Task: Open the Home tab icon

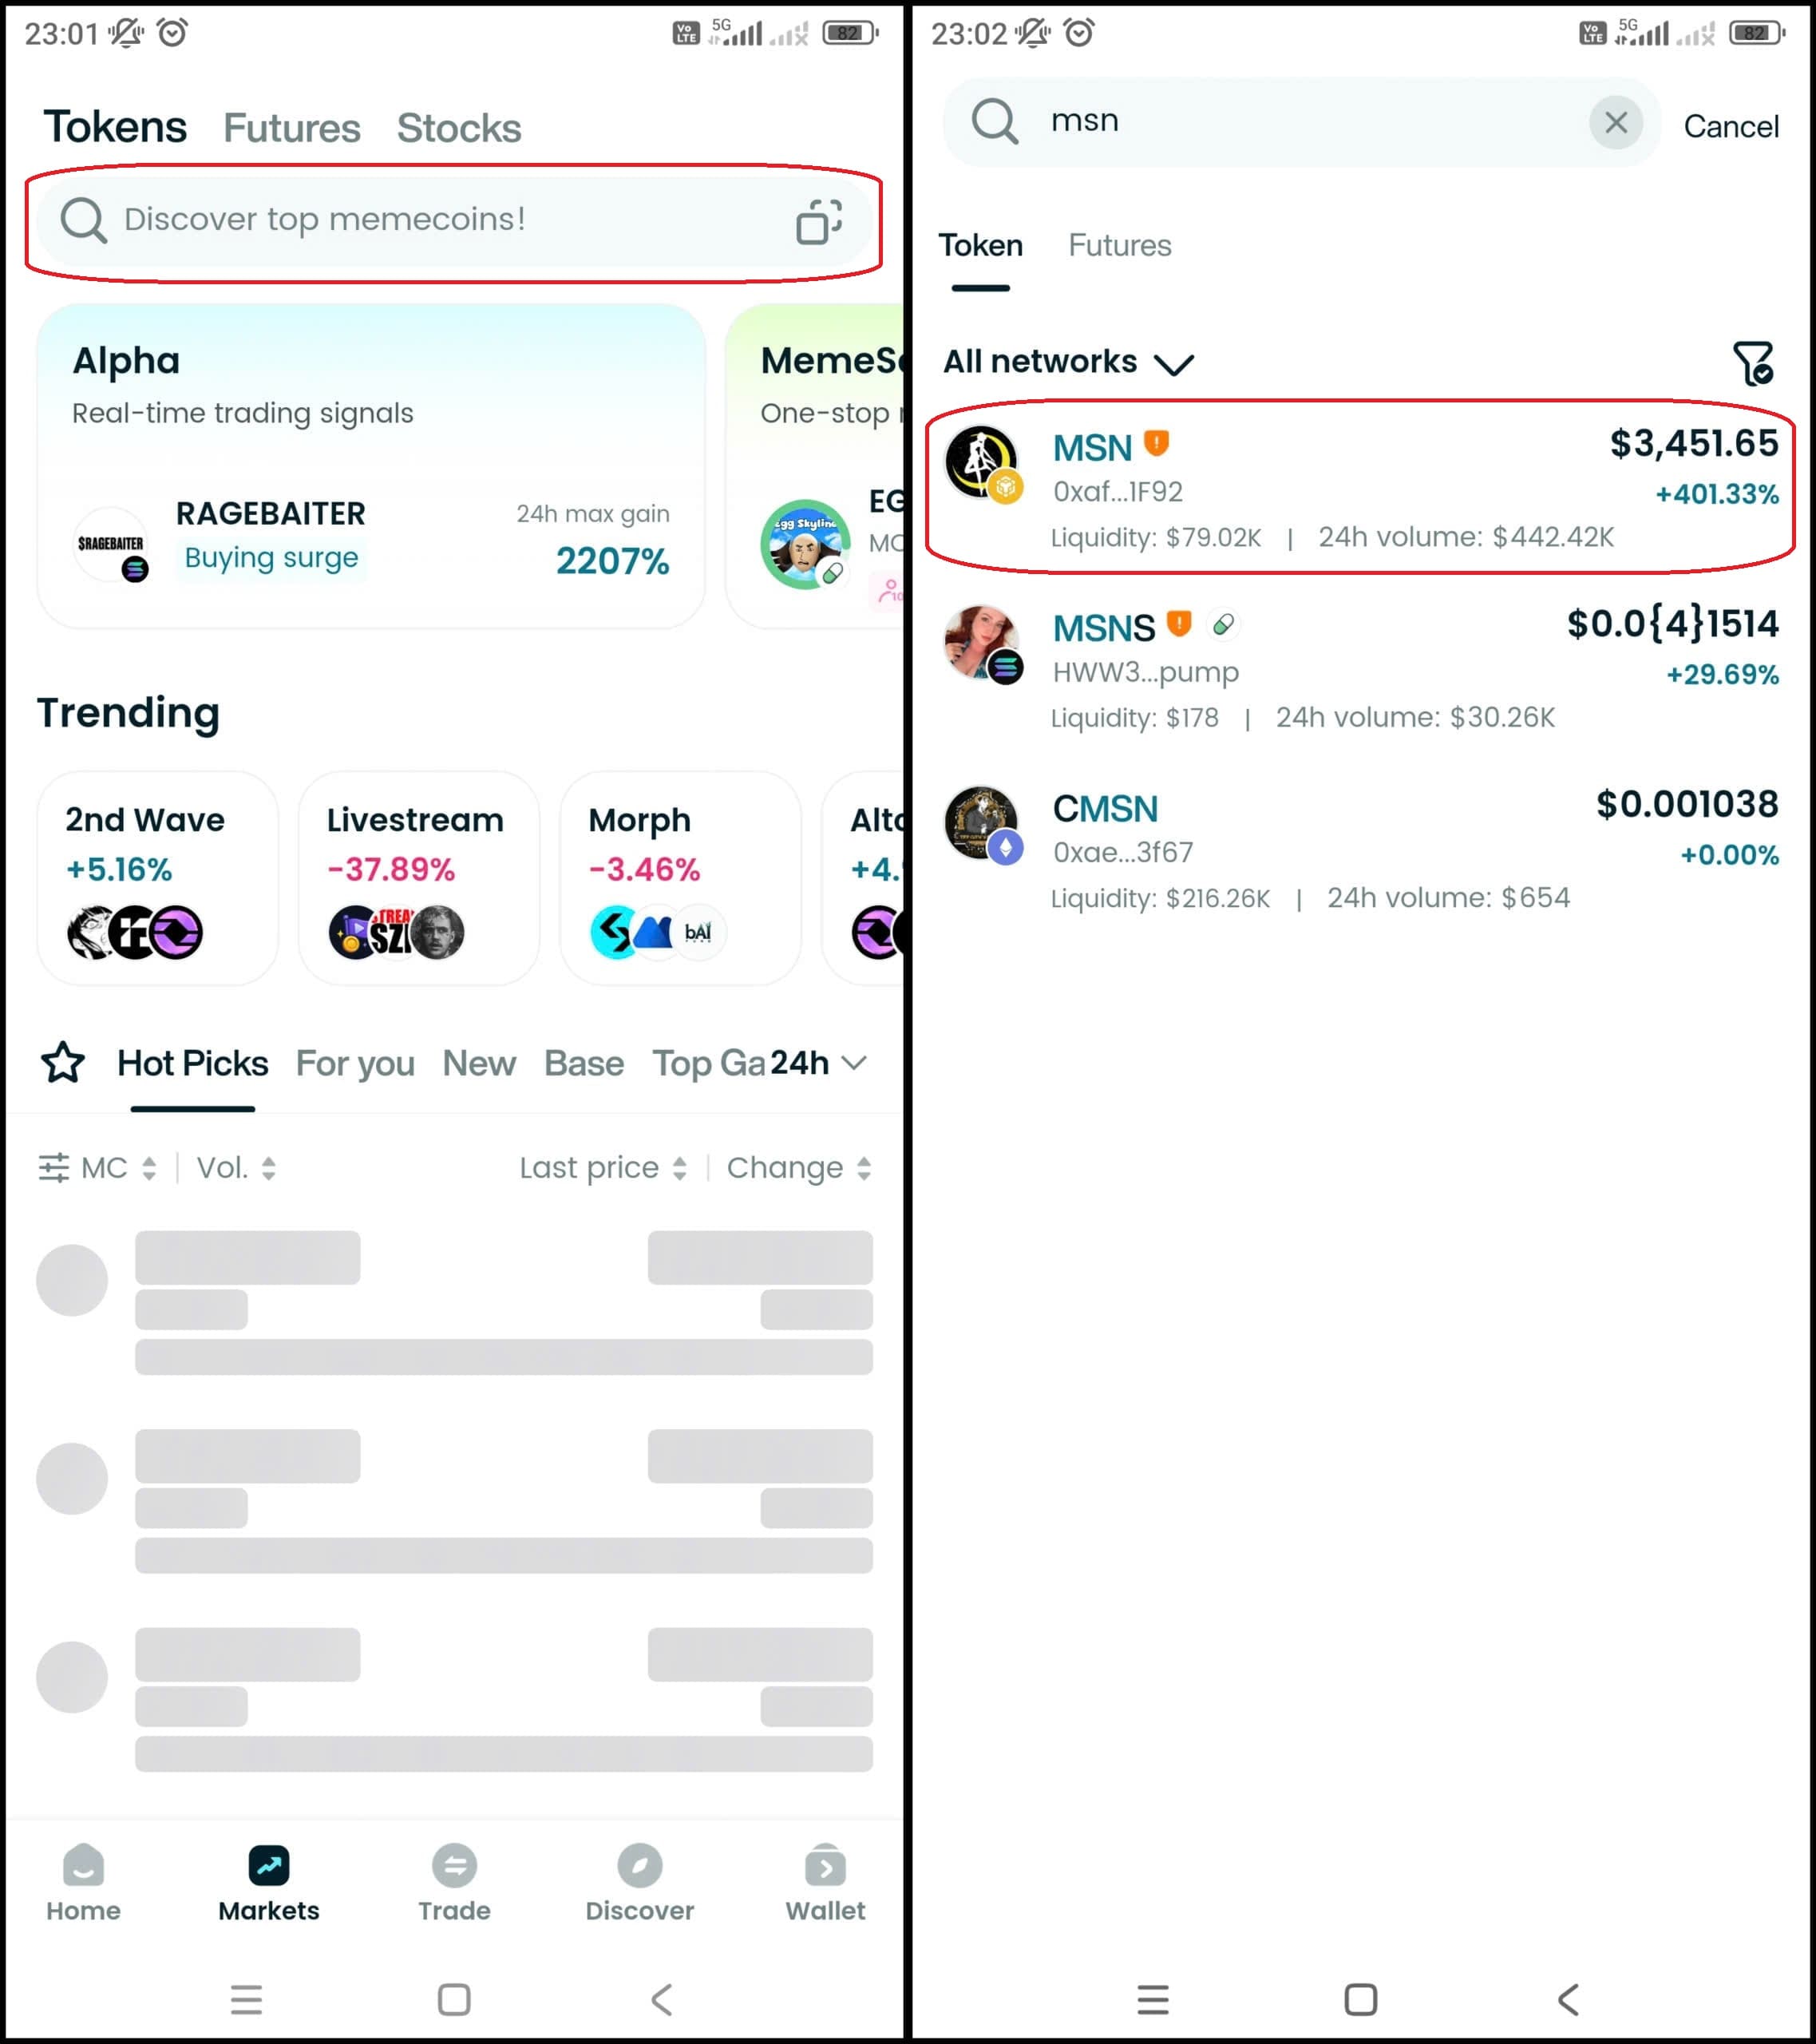Action: (83, 1864)
